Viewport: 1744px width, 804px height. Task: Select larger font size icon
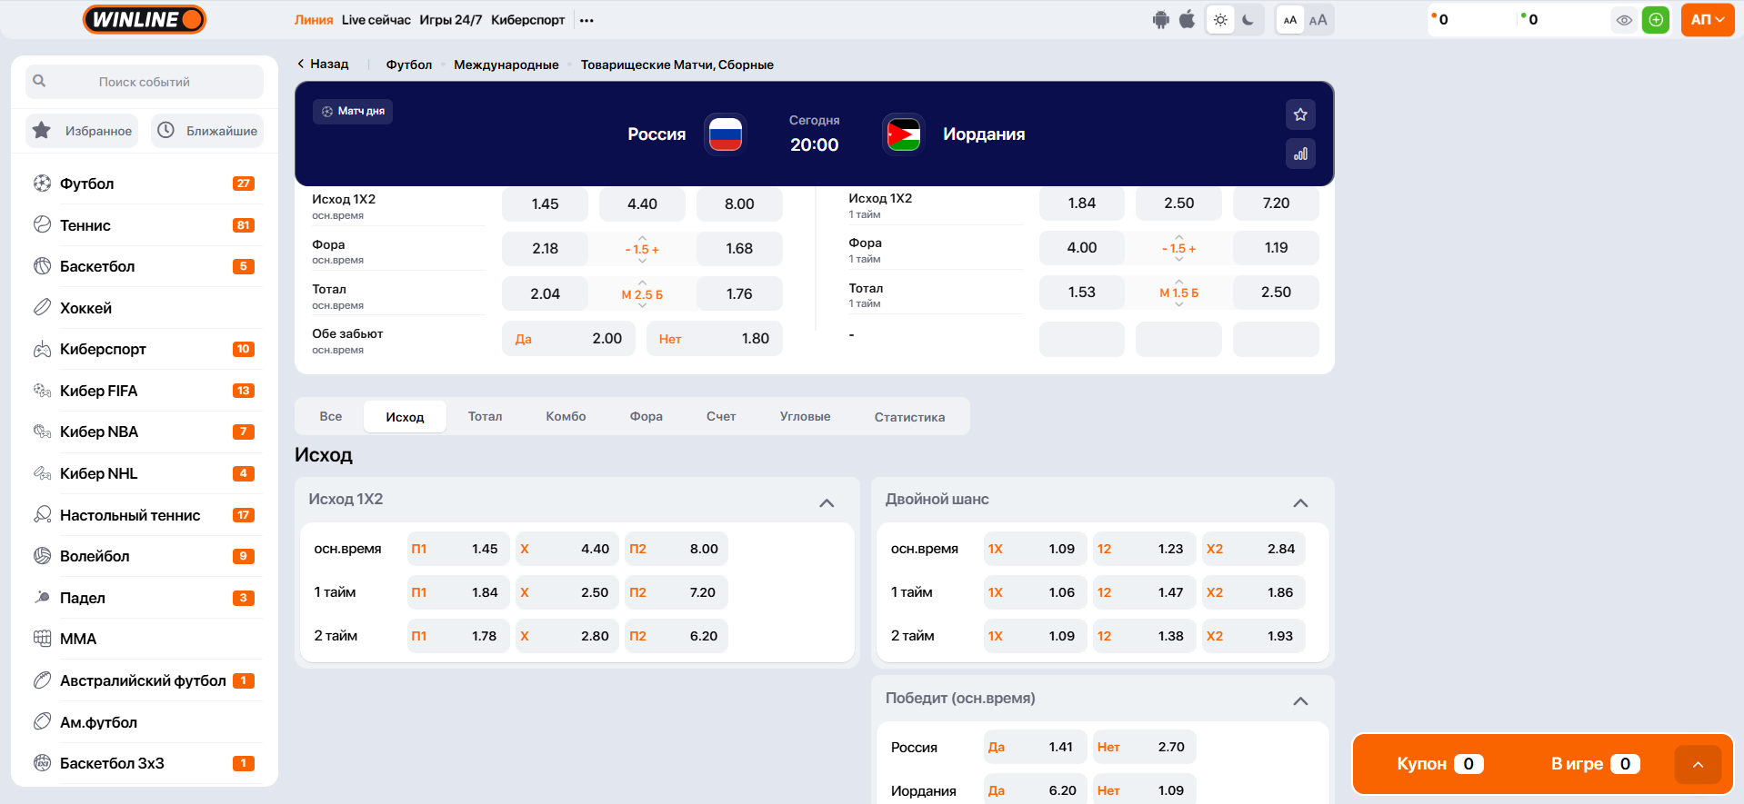(x=1318, y=20)
